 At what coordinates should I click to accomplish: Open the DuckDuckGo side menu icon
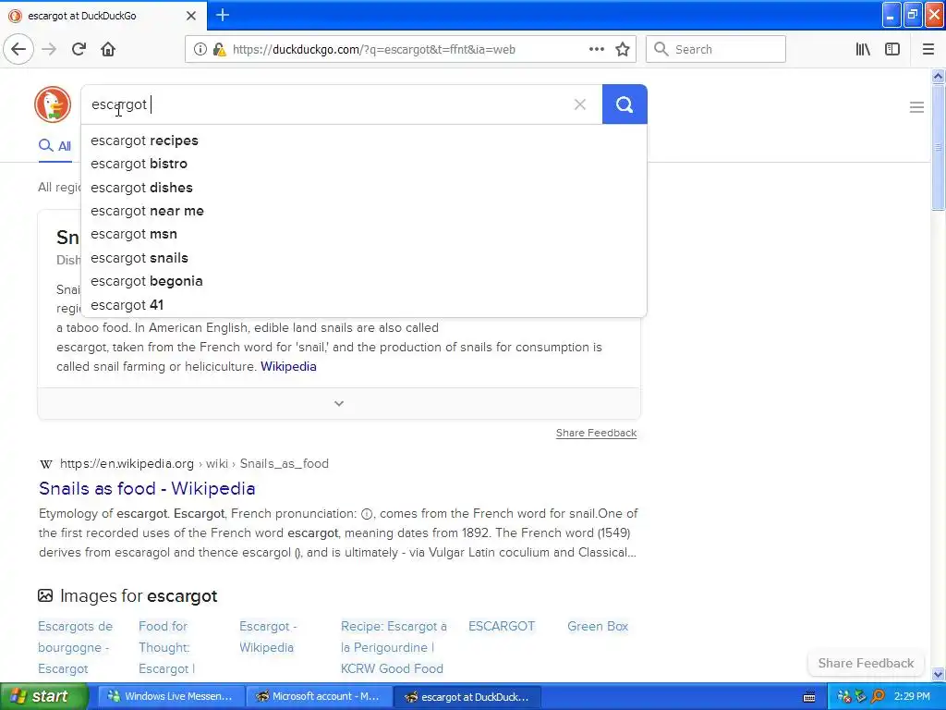coord(916,107)
